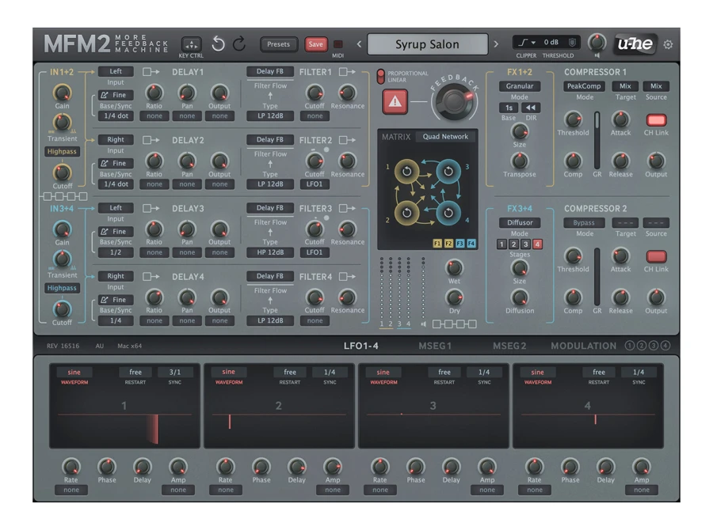Open Filter3 HP 12dB type dropdown

271,252
